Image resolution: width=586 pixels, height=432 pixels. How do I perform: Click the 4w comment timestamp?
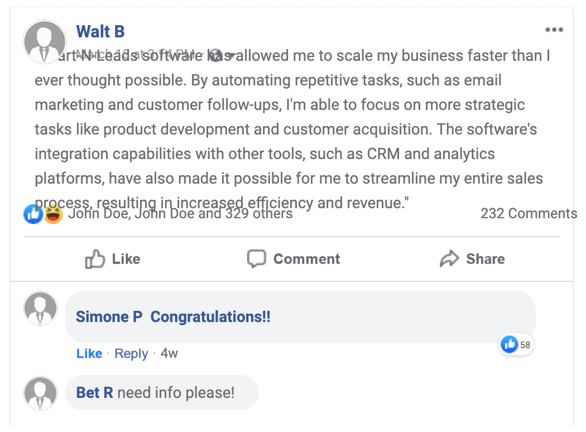[169, 353]
